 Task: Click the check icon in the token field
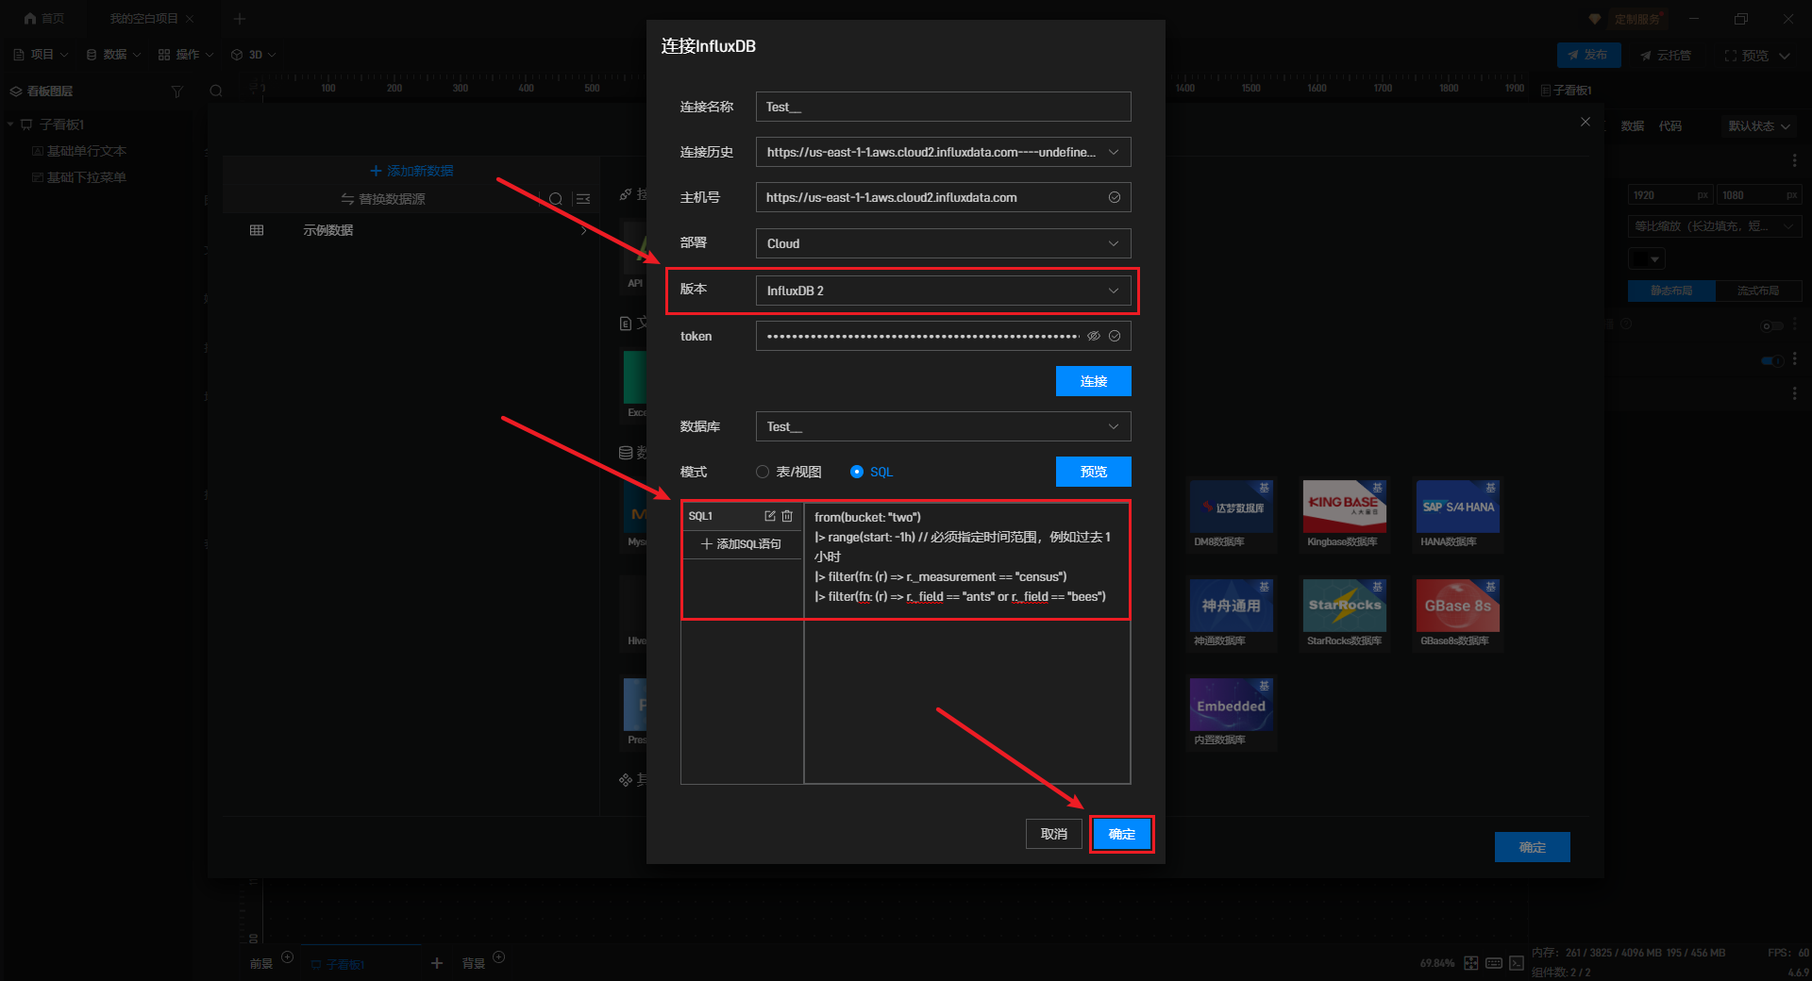point(1115,336)
